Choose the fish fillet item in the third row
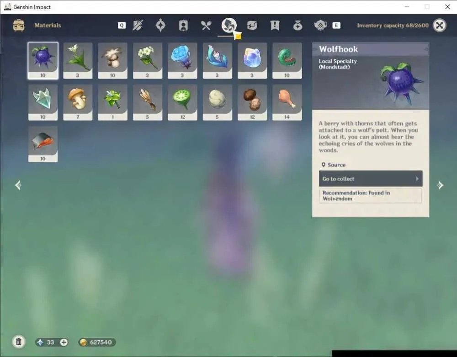Screen dimensions: 457x357 pos(43,144)
